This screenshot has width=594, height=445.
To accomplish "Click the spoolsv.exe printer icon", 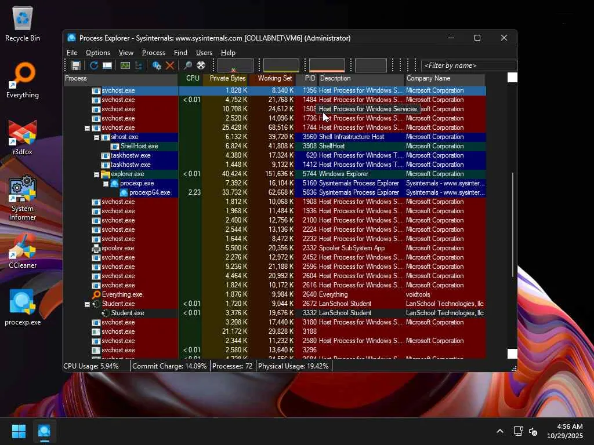I will tap(96, 248).
